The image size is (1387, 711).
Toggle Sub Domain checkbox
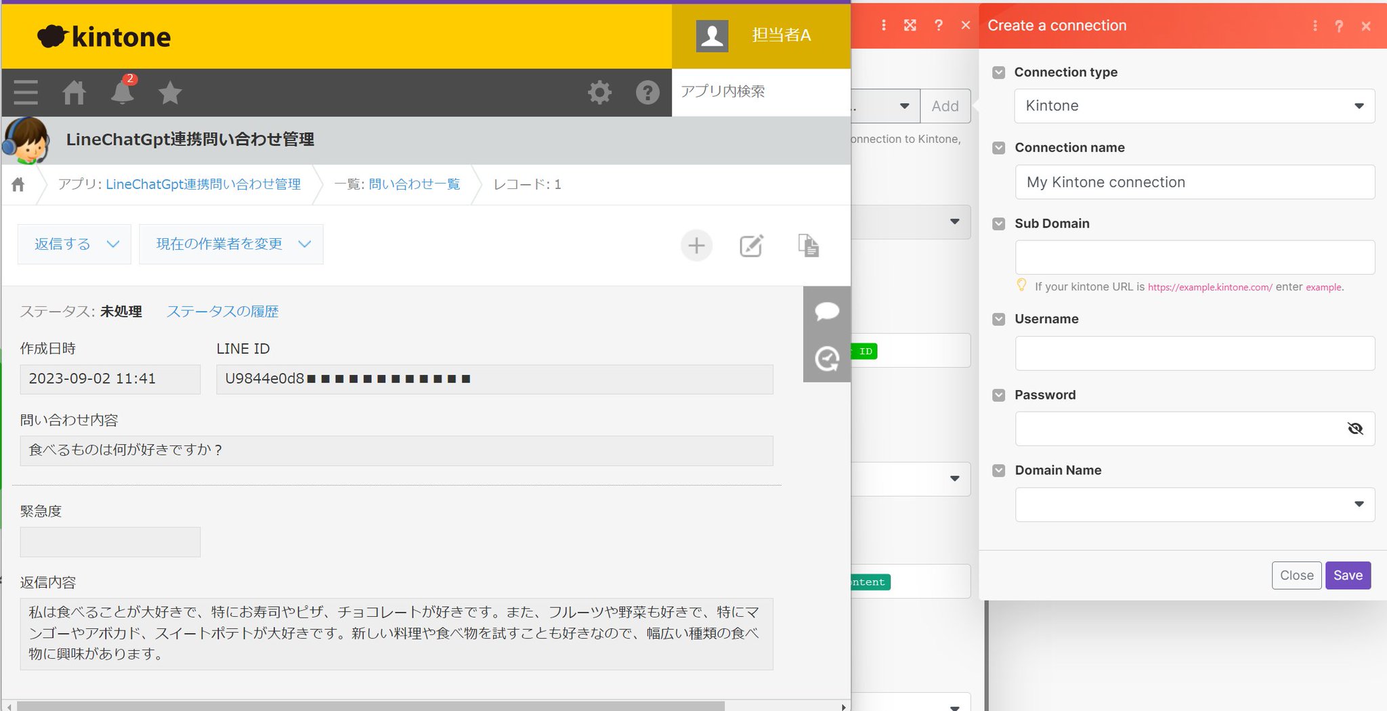[x=998, y=223]
